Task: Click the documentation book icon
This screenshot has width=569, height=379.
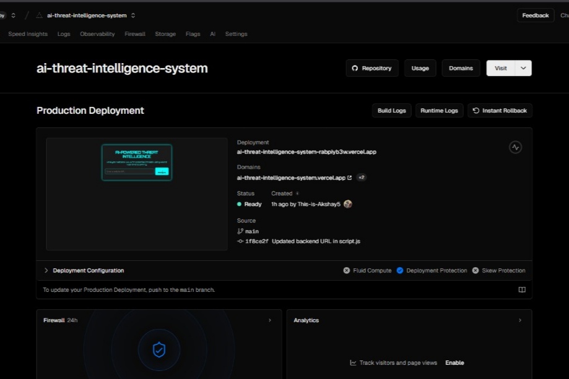Action: (x=522, y=289)
